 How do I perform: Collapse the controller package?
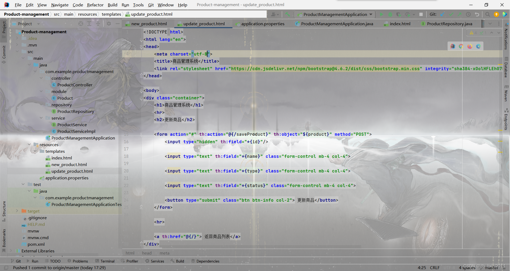(41, 78)
